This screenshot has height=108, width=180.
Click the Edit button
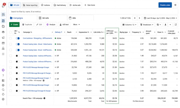[x=39, y=25]
